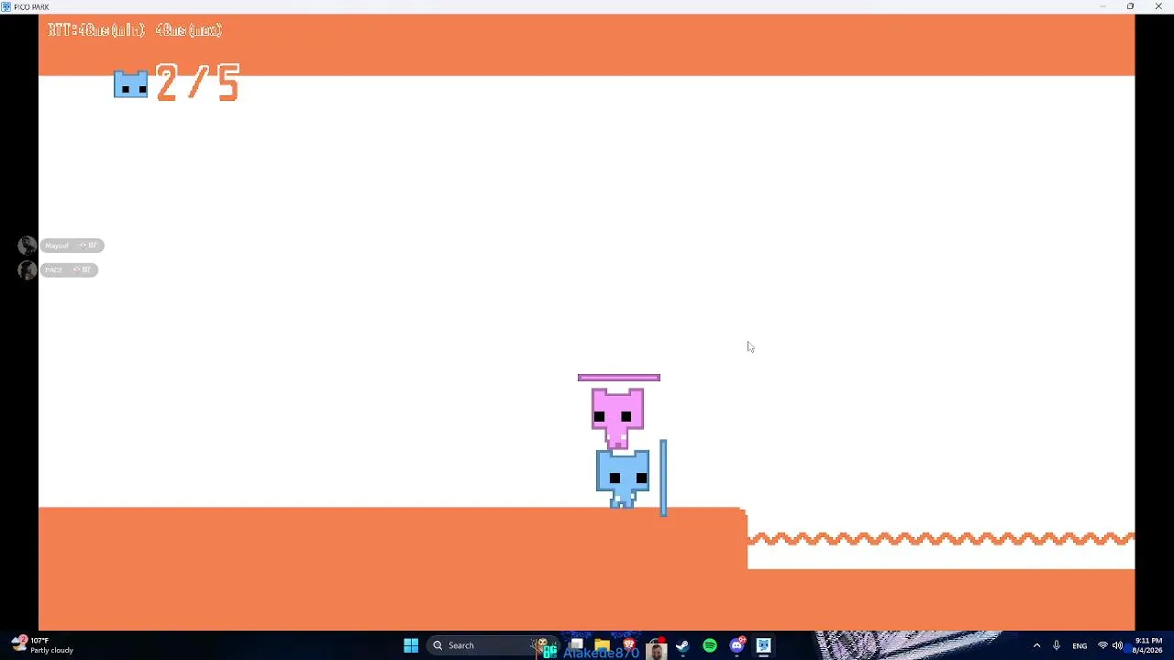Open the Brave browser from the taskbar
The height and width of the screenshot is (660, 1174).
(629, 645)
